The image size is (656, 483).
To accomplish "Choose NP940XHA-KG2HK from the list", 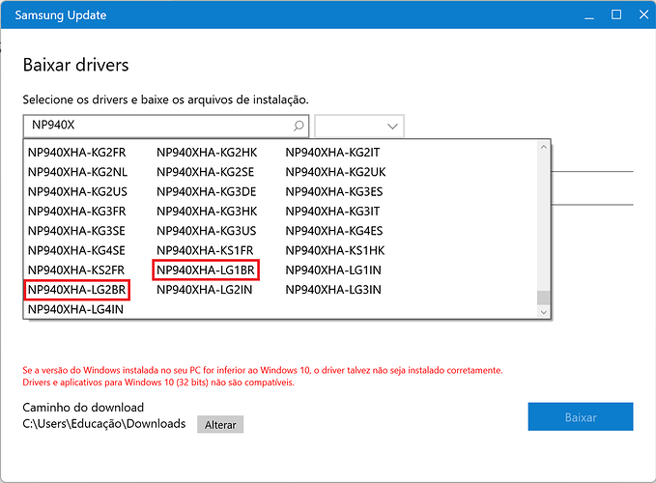I will pyautogui.click(x=207, y=153).
